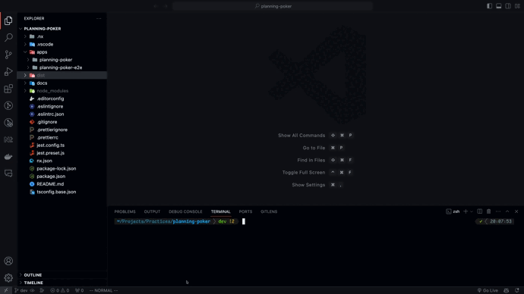Click the zsh terminal shell label
The image size is (524, 294).
(x=453, y=211)
